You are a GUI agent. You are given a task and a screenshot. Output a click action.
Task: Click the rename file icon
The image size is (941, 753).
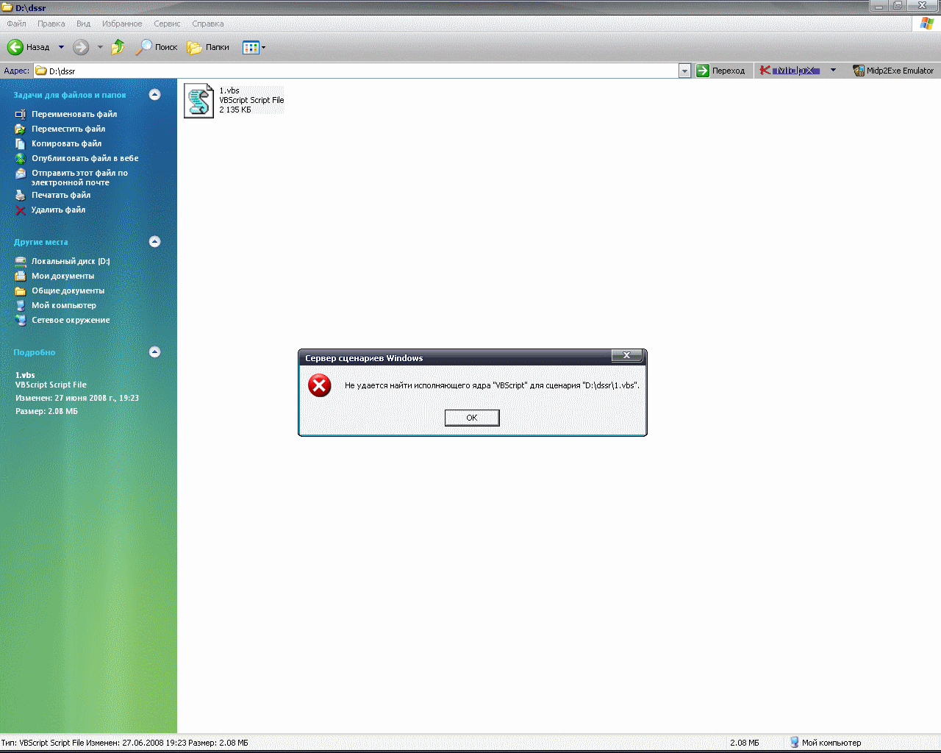pos(21,114)
